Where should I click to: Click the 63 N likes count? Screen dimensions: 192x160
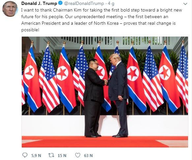pyautogui.click(x=88, y=156)
